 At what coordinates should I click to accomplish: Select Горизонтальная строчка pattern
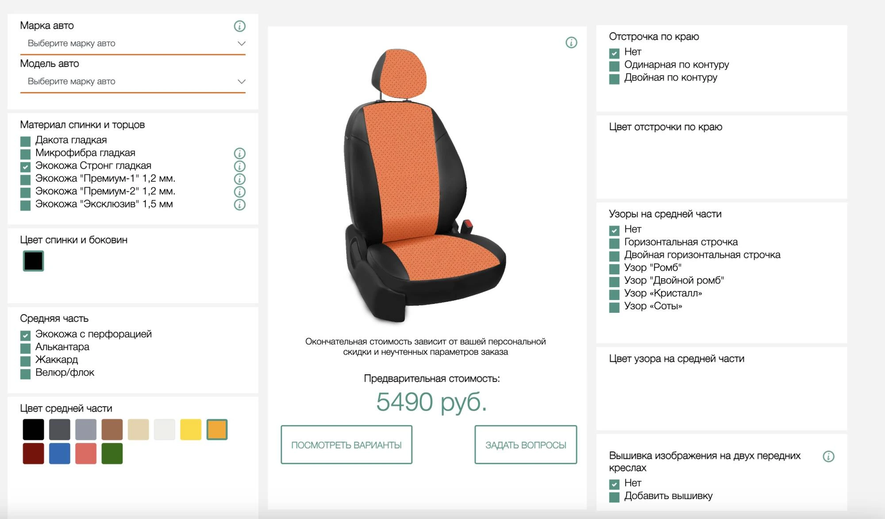(x=614, y=244)
